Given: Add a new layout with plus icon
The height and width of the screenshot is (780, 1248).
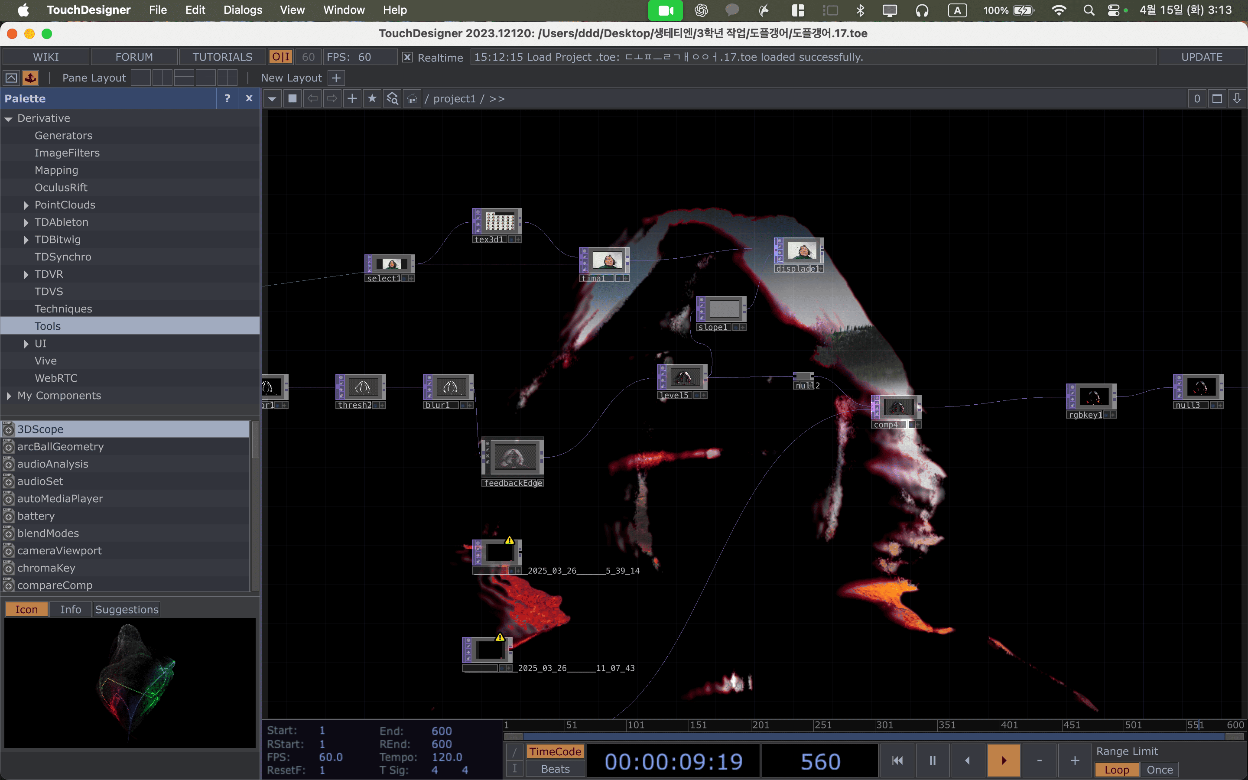Looking at the screenshot, I should (336, 78).
